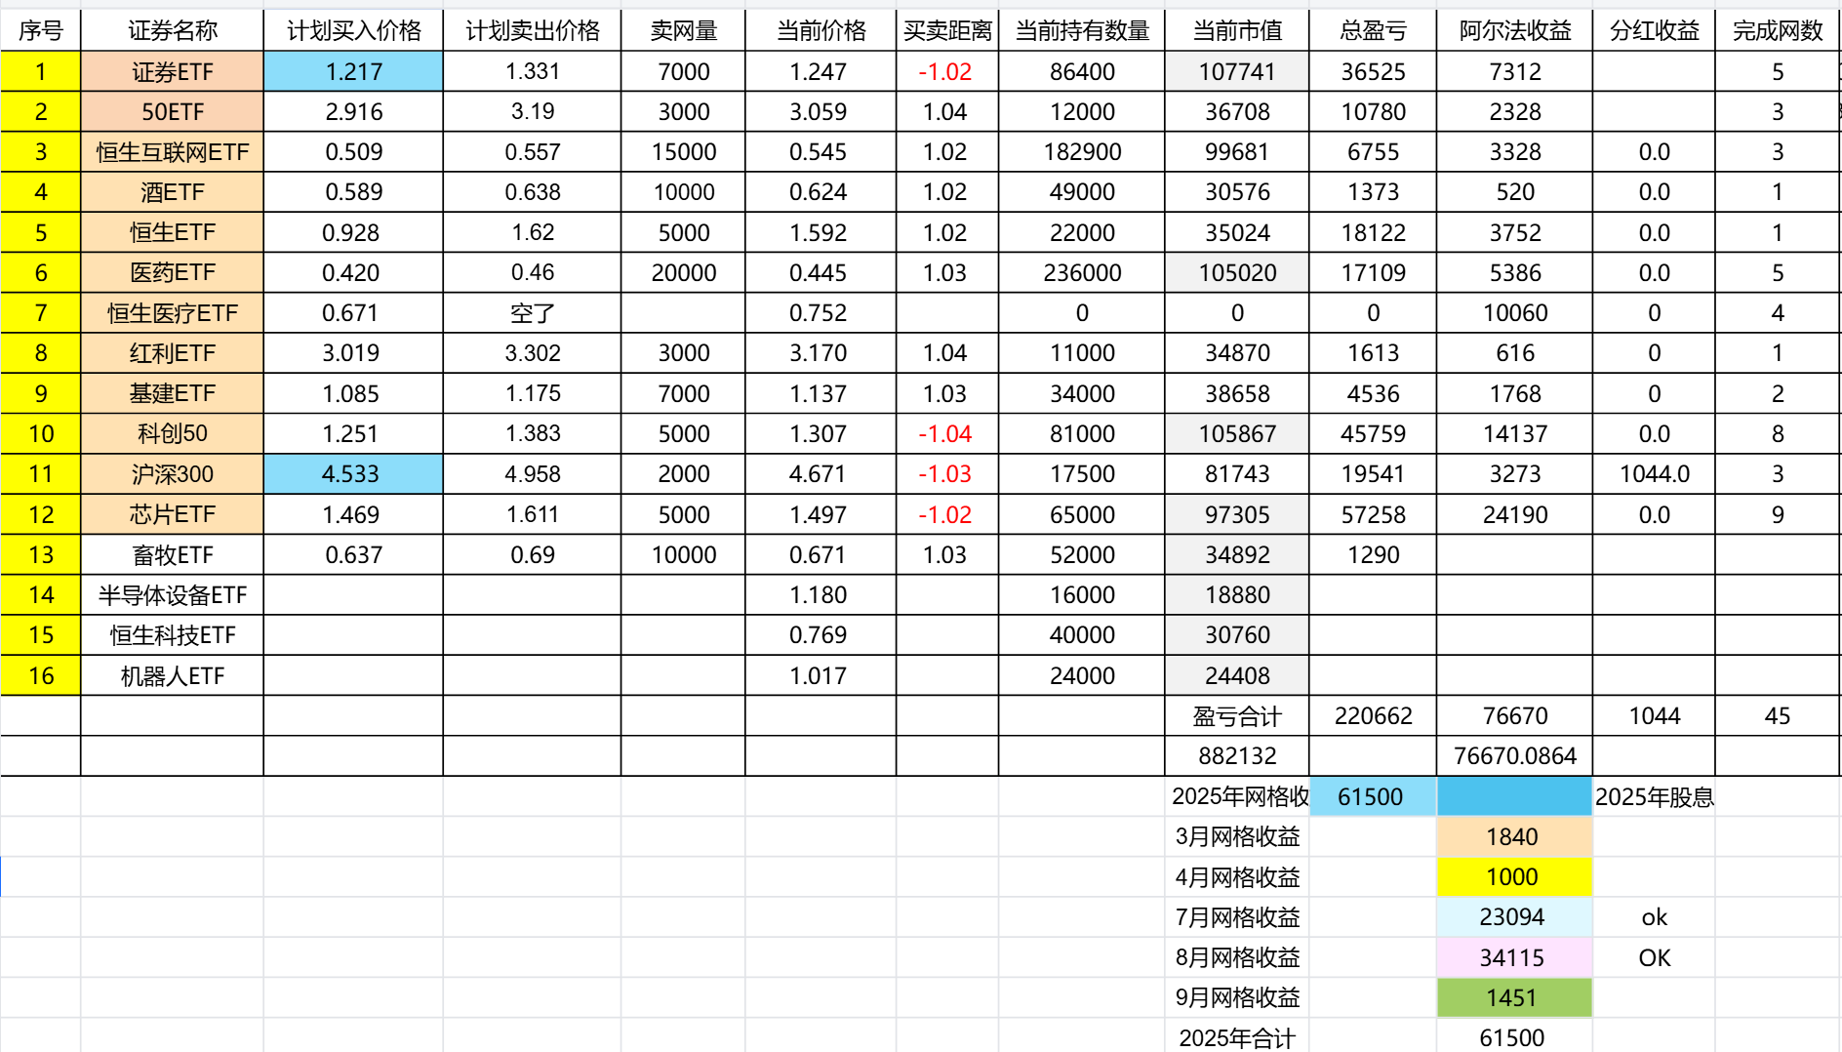Click the "当前持有数量" column header
This screenshot has height=1052, width=1842.
1082,31
